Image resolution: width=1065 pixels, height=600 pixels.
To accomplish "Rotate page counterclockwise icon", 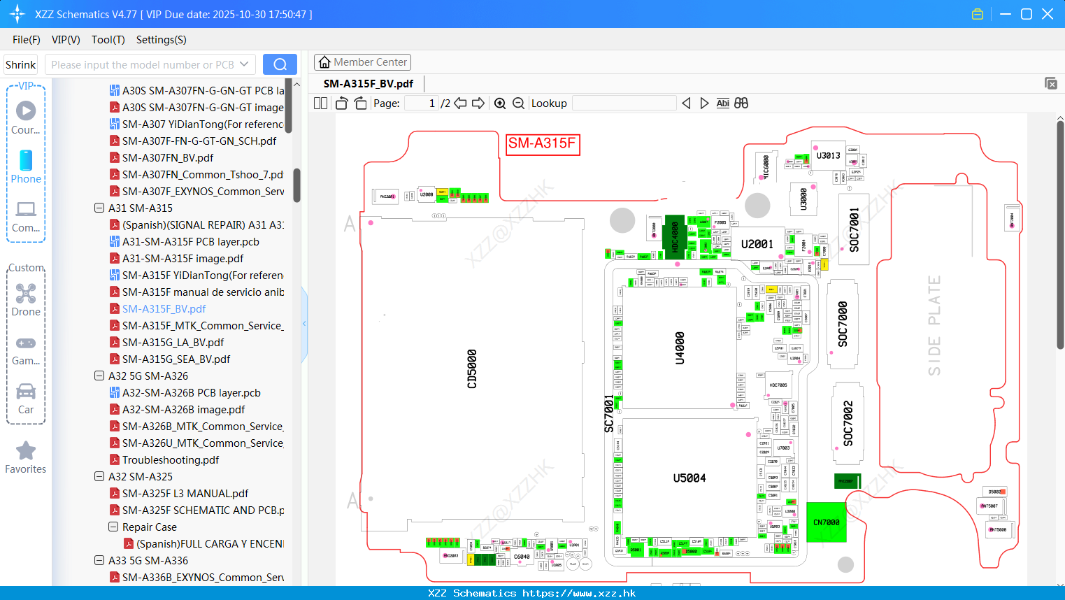I will [x=341, y=103].
